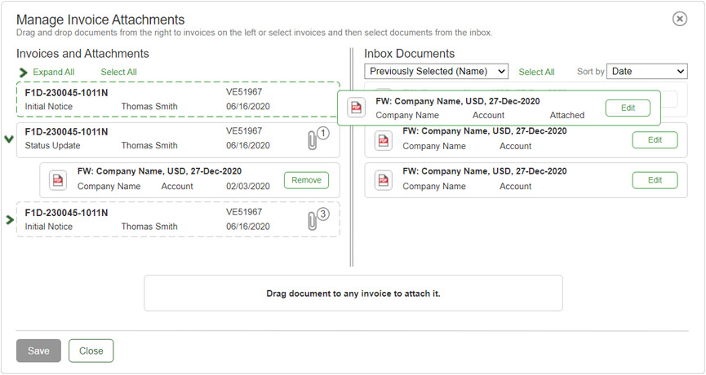This screenshot has width=706, height=375.
Task: Click the paperclip icon showing 3 attachments
Action: [x=313, y=220]
